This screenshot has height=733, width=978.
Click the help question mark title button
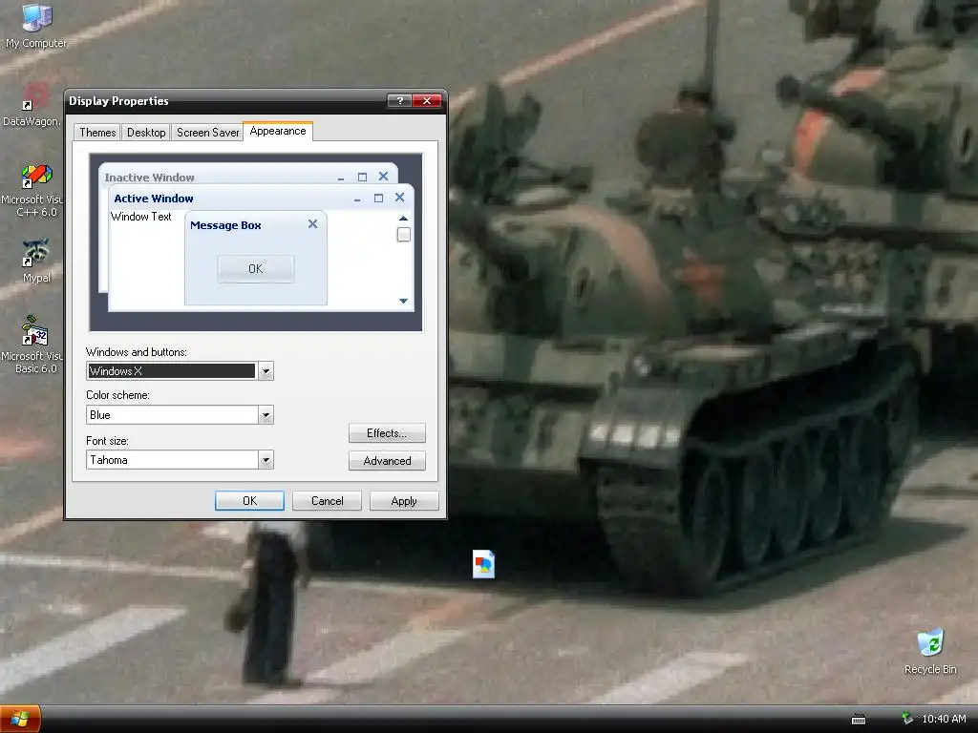[399, 100]
